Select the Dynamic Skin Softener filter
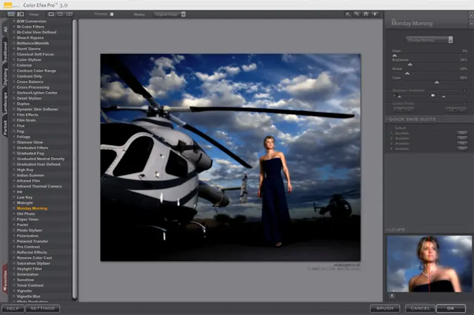Screen dimensions: 474x315 (38, 109)
